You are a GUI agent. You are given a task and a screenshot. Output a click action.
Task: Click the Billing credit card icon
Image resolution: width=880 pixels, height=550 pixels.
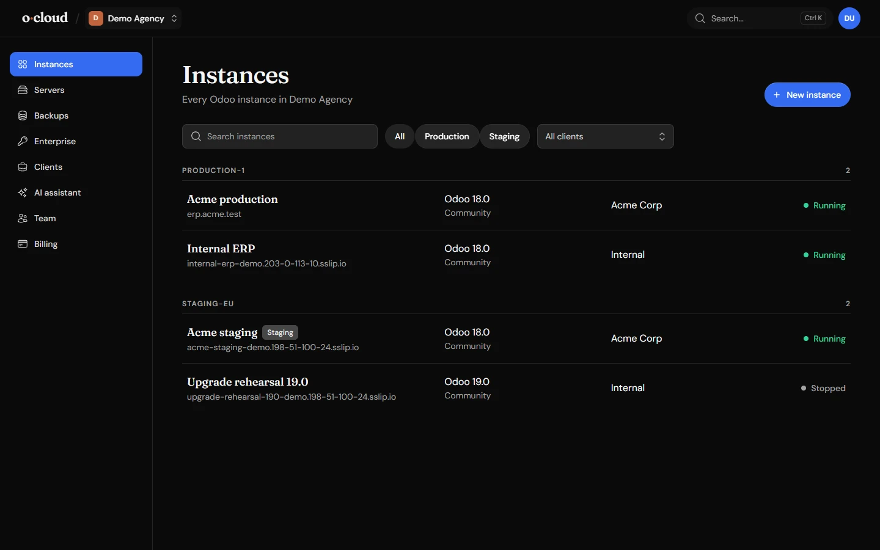[23, 244]
